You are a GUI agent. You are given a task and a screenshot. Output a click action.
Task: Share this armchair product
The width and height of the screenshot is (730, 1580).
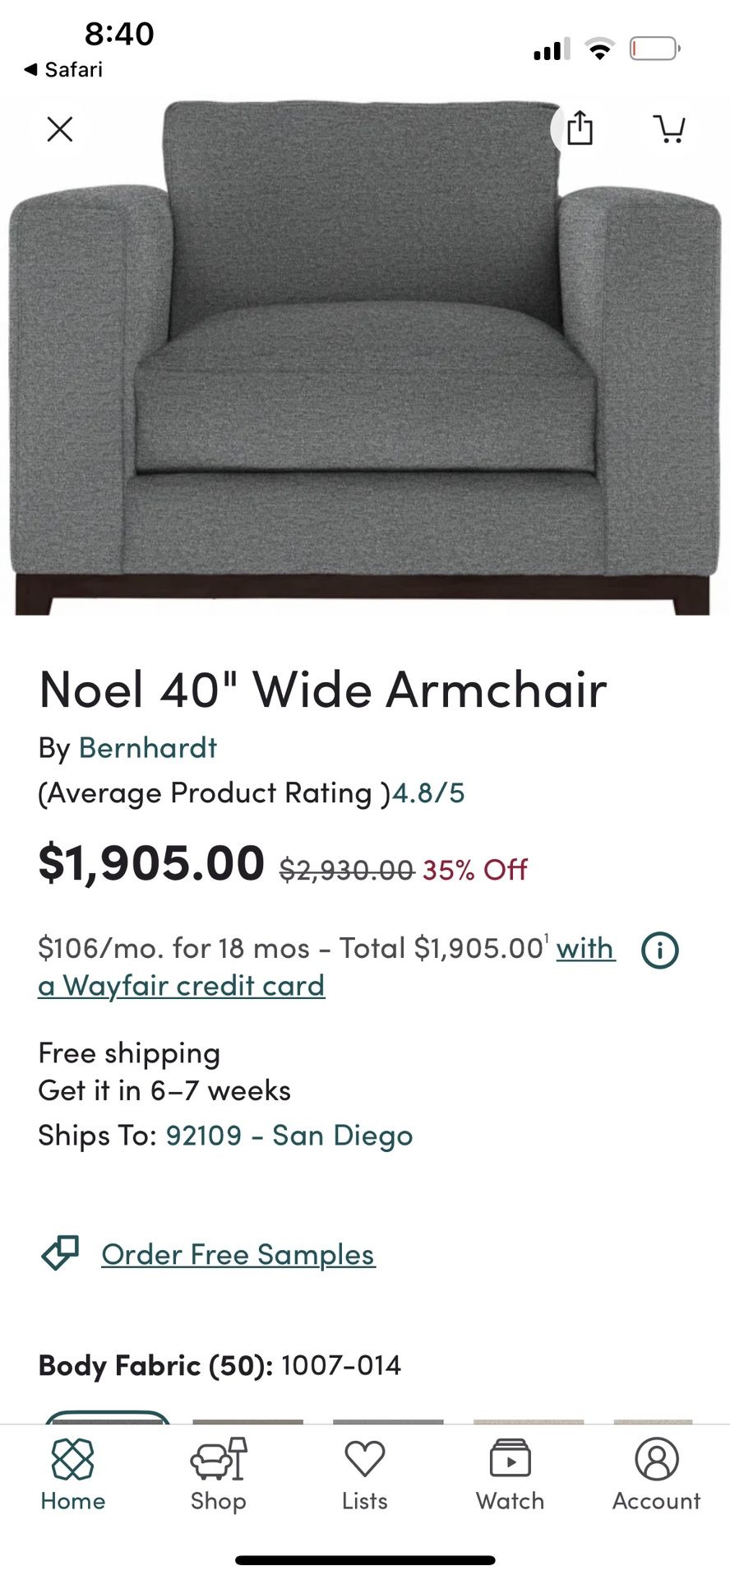pyautogui.click(x=581, y=129)
